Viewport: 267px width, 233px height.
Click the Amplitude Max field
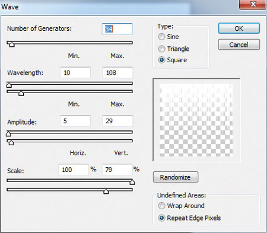coord(117,121)
